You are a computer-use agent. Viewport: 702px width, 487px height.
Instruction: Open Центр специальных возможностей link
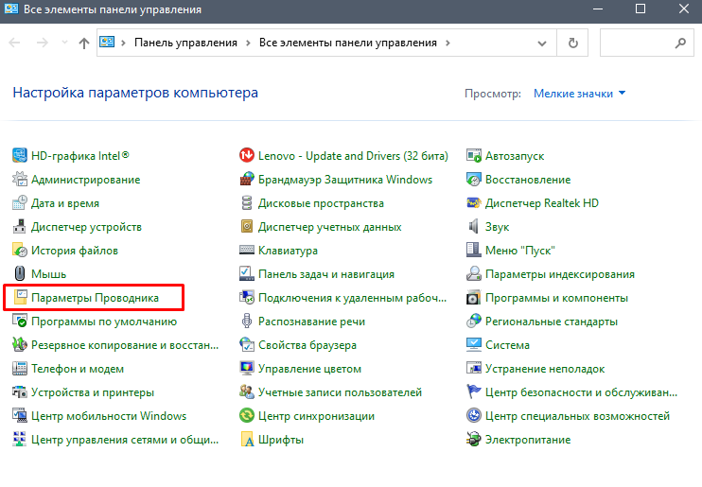point(577,416)
